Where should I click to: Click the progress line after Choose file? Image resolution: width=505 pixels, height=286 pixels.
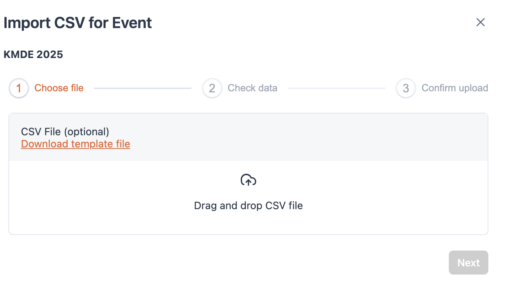[143, 88]
